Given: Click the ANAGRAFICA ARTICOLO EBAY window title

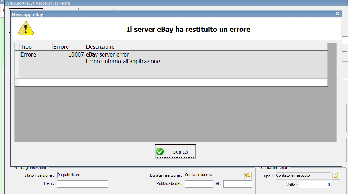Looking at the screenshot, I should (38, 3).
